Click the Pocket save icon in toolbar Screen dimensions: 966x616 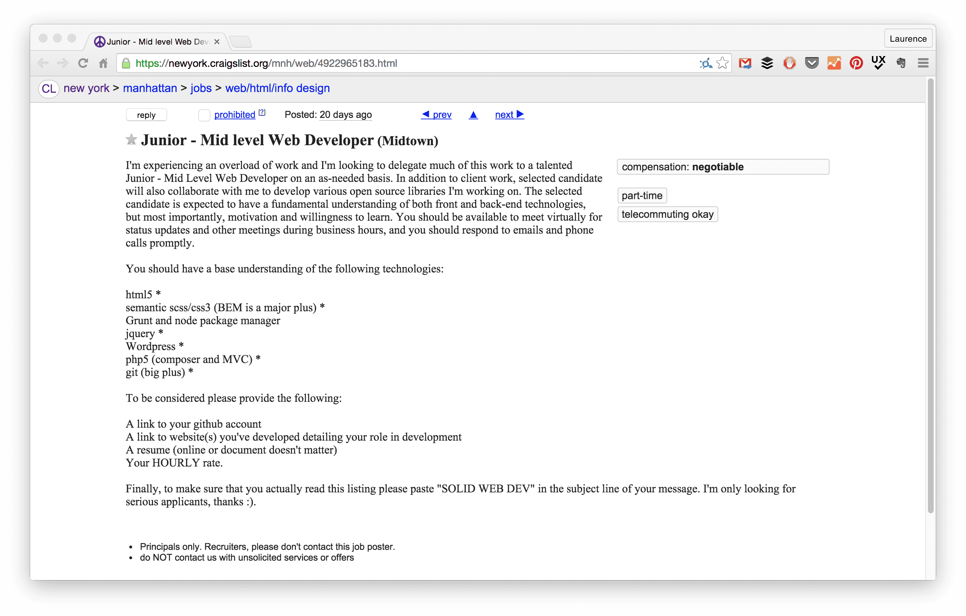click(811, 63)
